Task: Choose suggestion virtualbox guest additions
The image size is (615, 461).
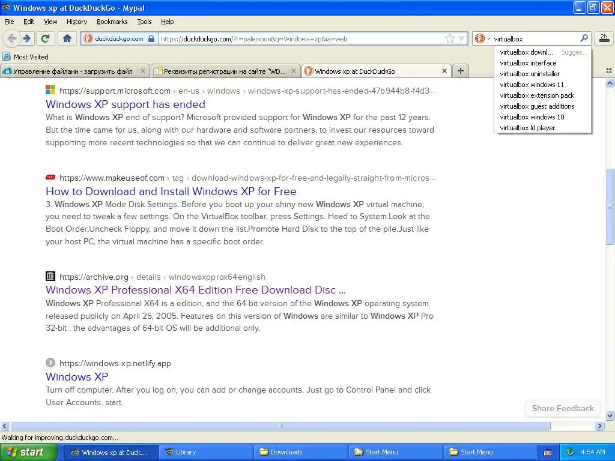Action: [542, 106]
